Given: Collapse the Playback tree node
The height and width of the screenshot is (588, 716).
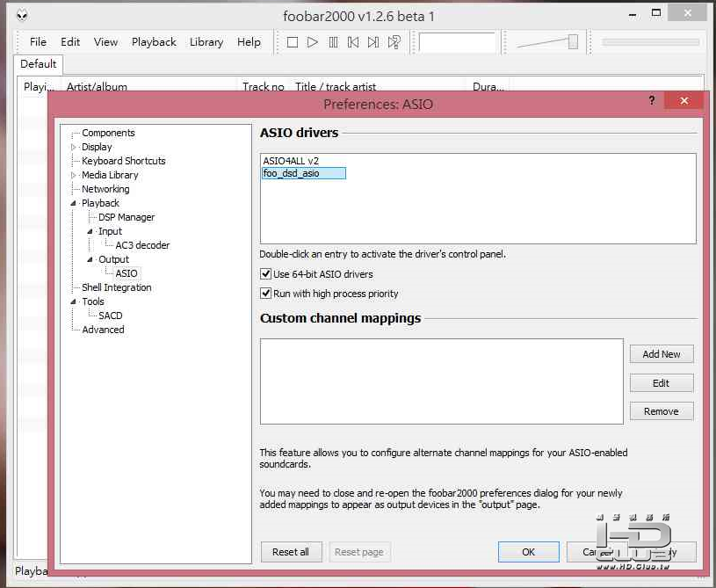Looking at the screenshot, I should (x=73, y=203).
